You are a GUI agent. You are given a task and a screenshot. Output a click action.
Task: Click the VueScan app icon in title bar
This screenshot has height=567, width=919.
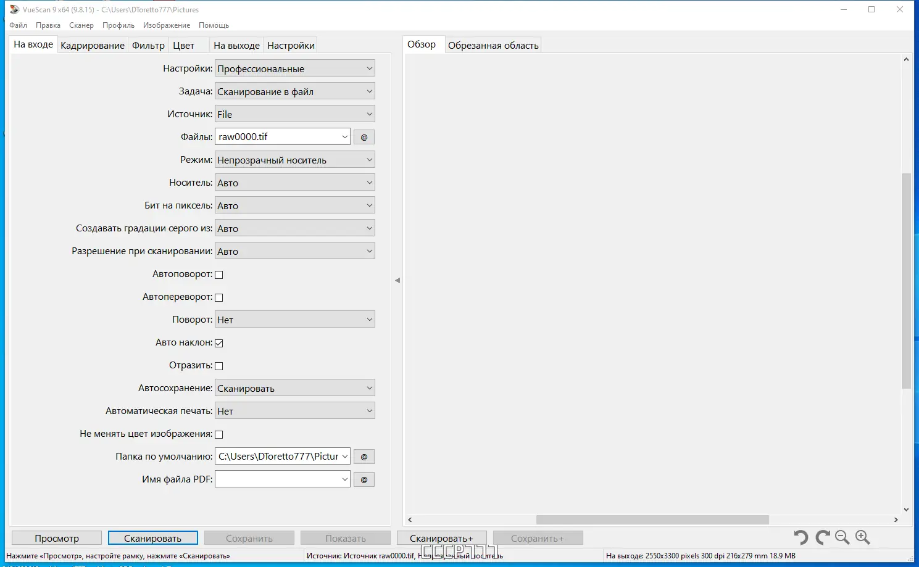pyautogui.click(x=14, y=9)
